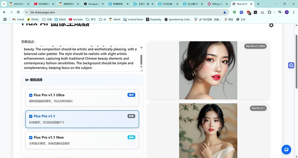Image resolution: width=298 pixels, height=158 pixels.
Task: Uncheck the Flux Pro v1.1 Ultra checkbox
Action: [x=31, y=95]
